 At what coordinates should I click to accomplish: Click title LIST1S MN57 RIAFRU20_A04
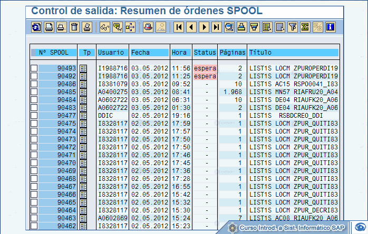(x=293, y=92)
